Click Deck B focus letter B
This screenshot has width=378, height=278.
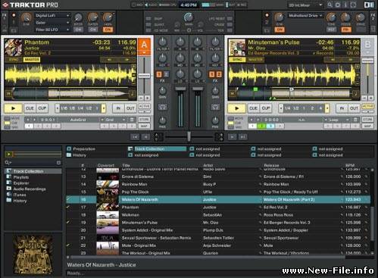pyautogui.click(x=367, y=45)
